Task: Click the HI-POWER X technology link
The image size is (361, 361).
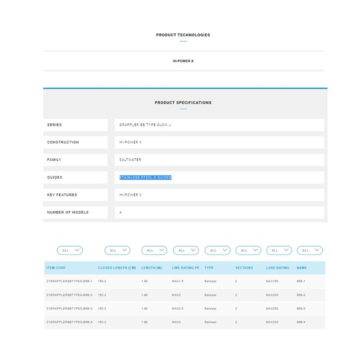Action: click(183, 61)
